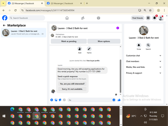Search in conversation magnifier icon

[x=148, y=45]
